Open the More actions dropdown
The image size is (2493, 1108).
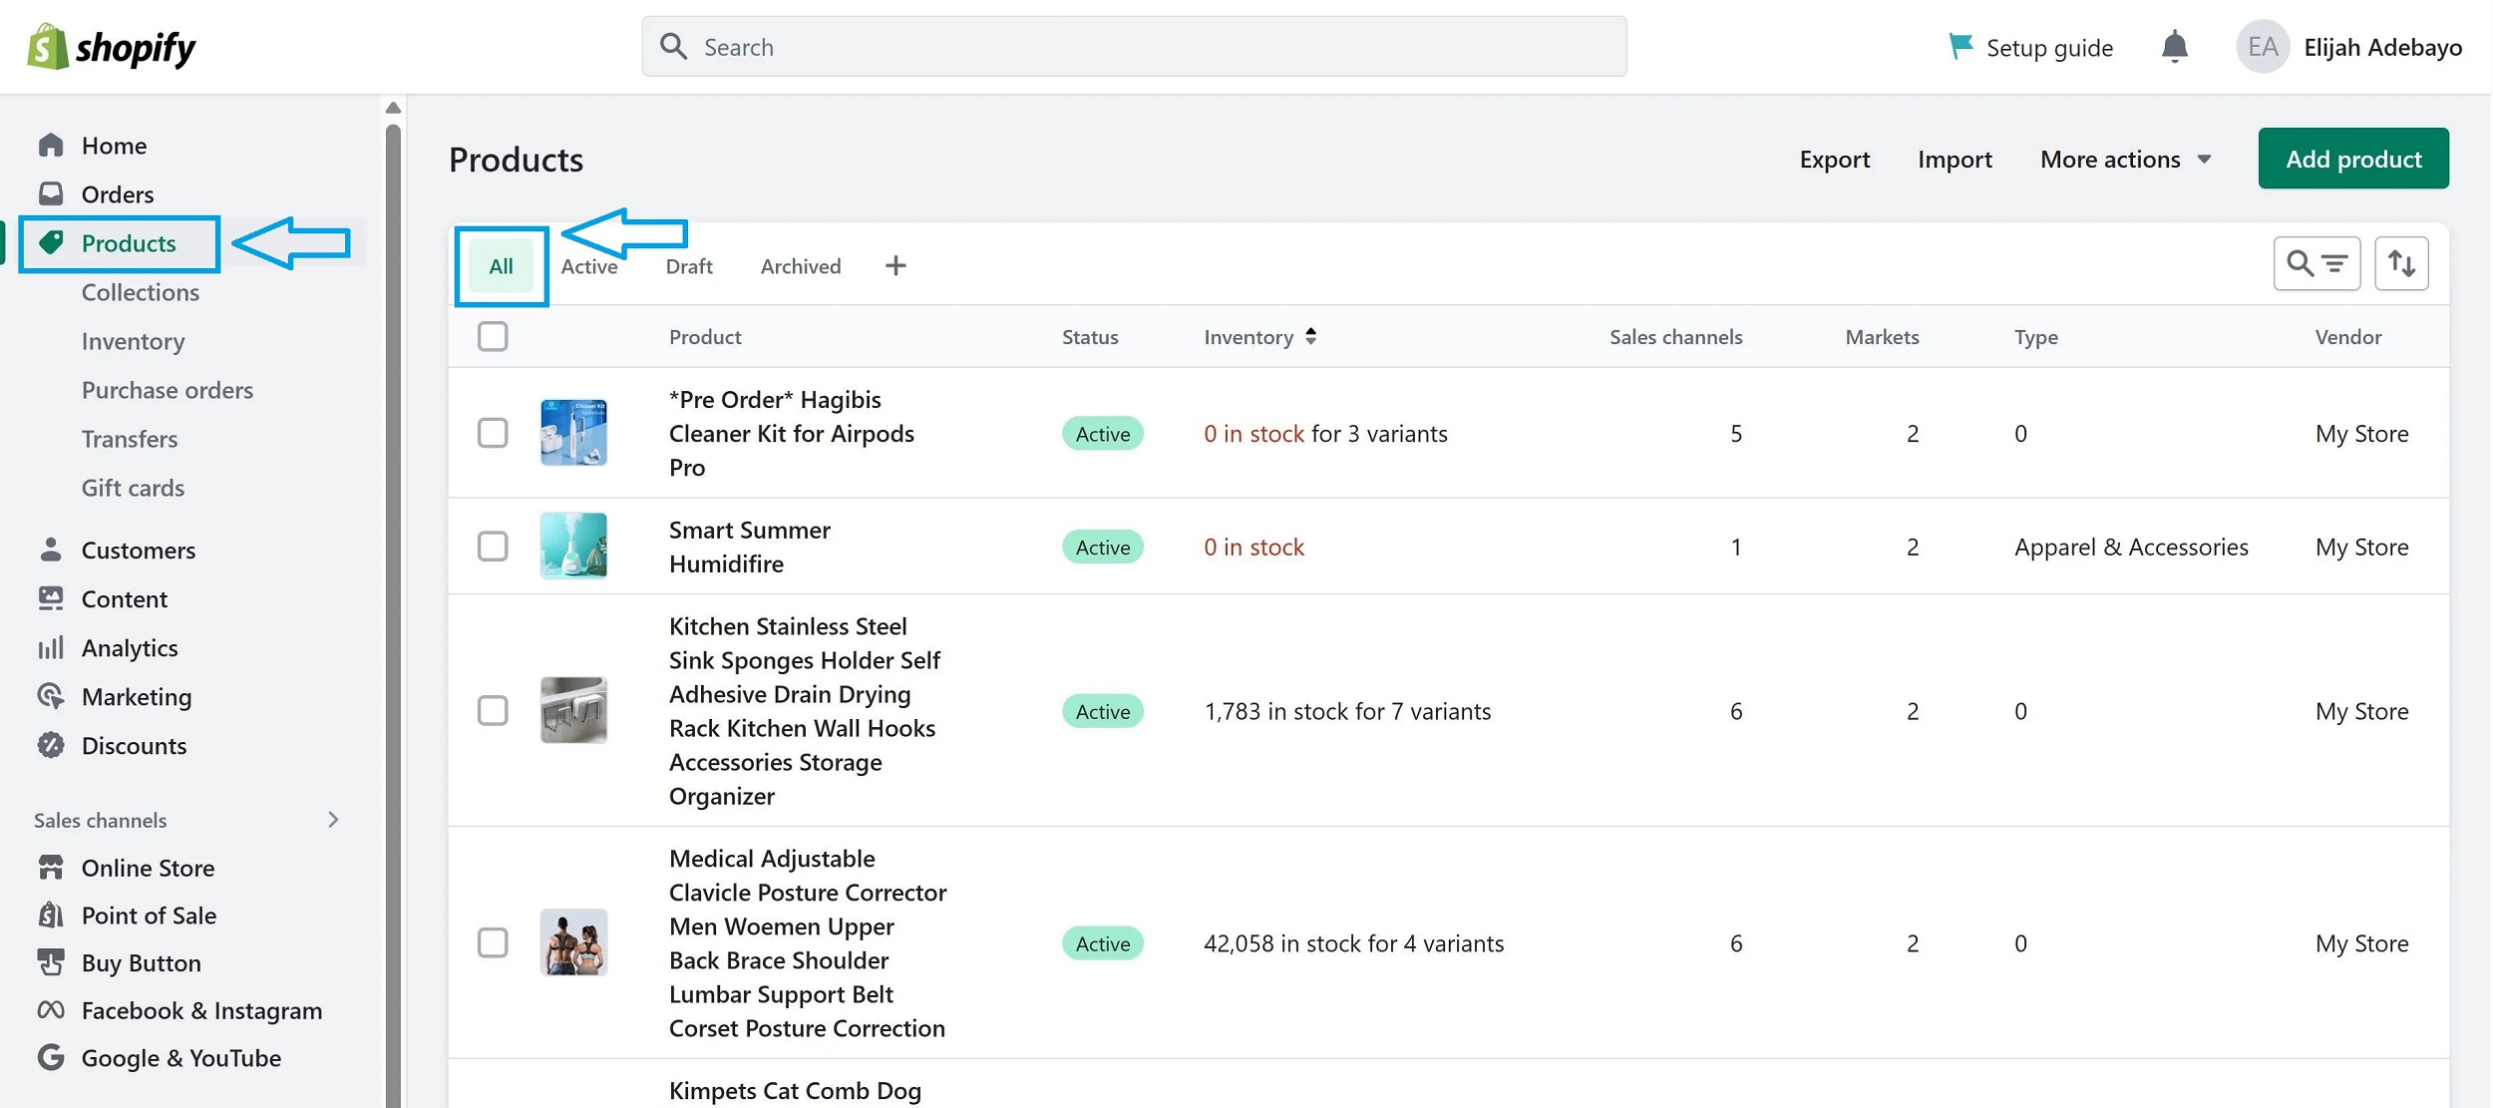click(x=2125, y=159)
